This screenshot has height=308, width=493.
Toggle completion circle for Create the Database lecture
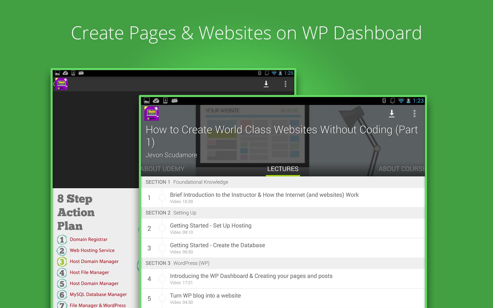[x=162, y=248]
